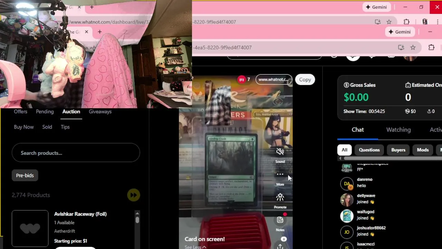The height and width of the screenshot is (249, 442).
Task: Click the Promote icon on the stream
Action: [280, 197]
